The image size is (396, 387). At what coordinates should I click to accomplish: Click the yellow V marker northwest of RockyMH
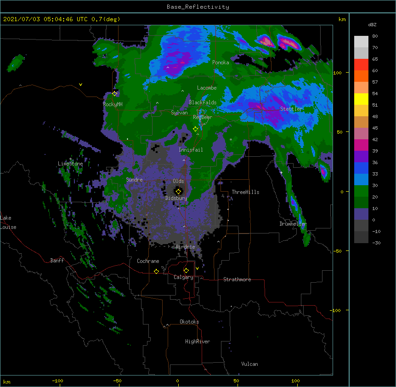pyautogui.click(x=80, y=85)
